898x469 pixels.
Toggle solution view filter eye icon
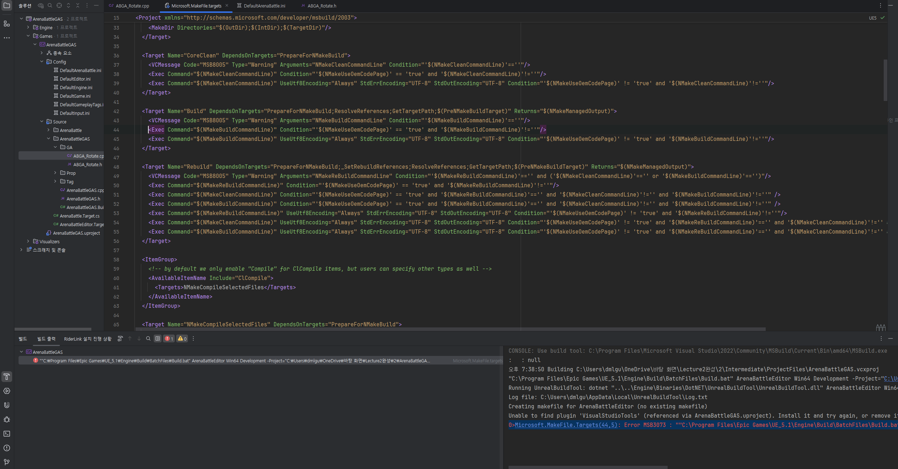click(x=41, y=6)
